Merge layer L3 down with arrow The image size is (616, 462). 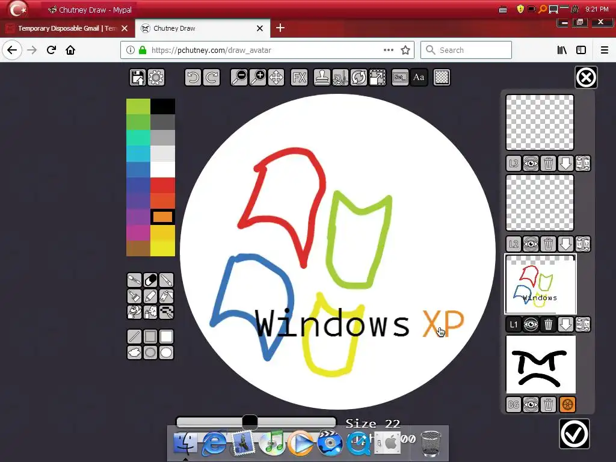[x=565, y=164]
